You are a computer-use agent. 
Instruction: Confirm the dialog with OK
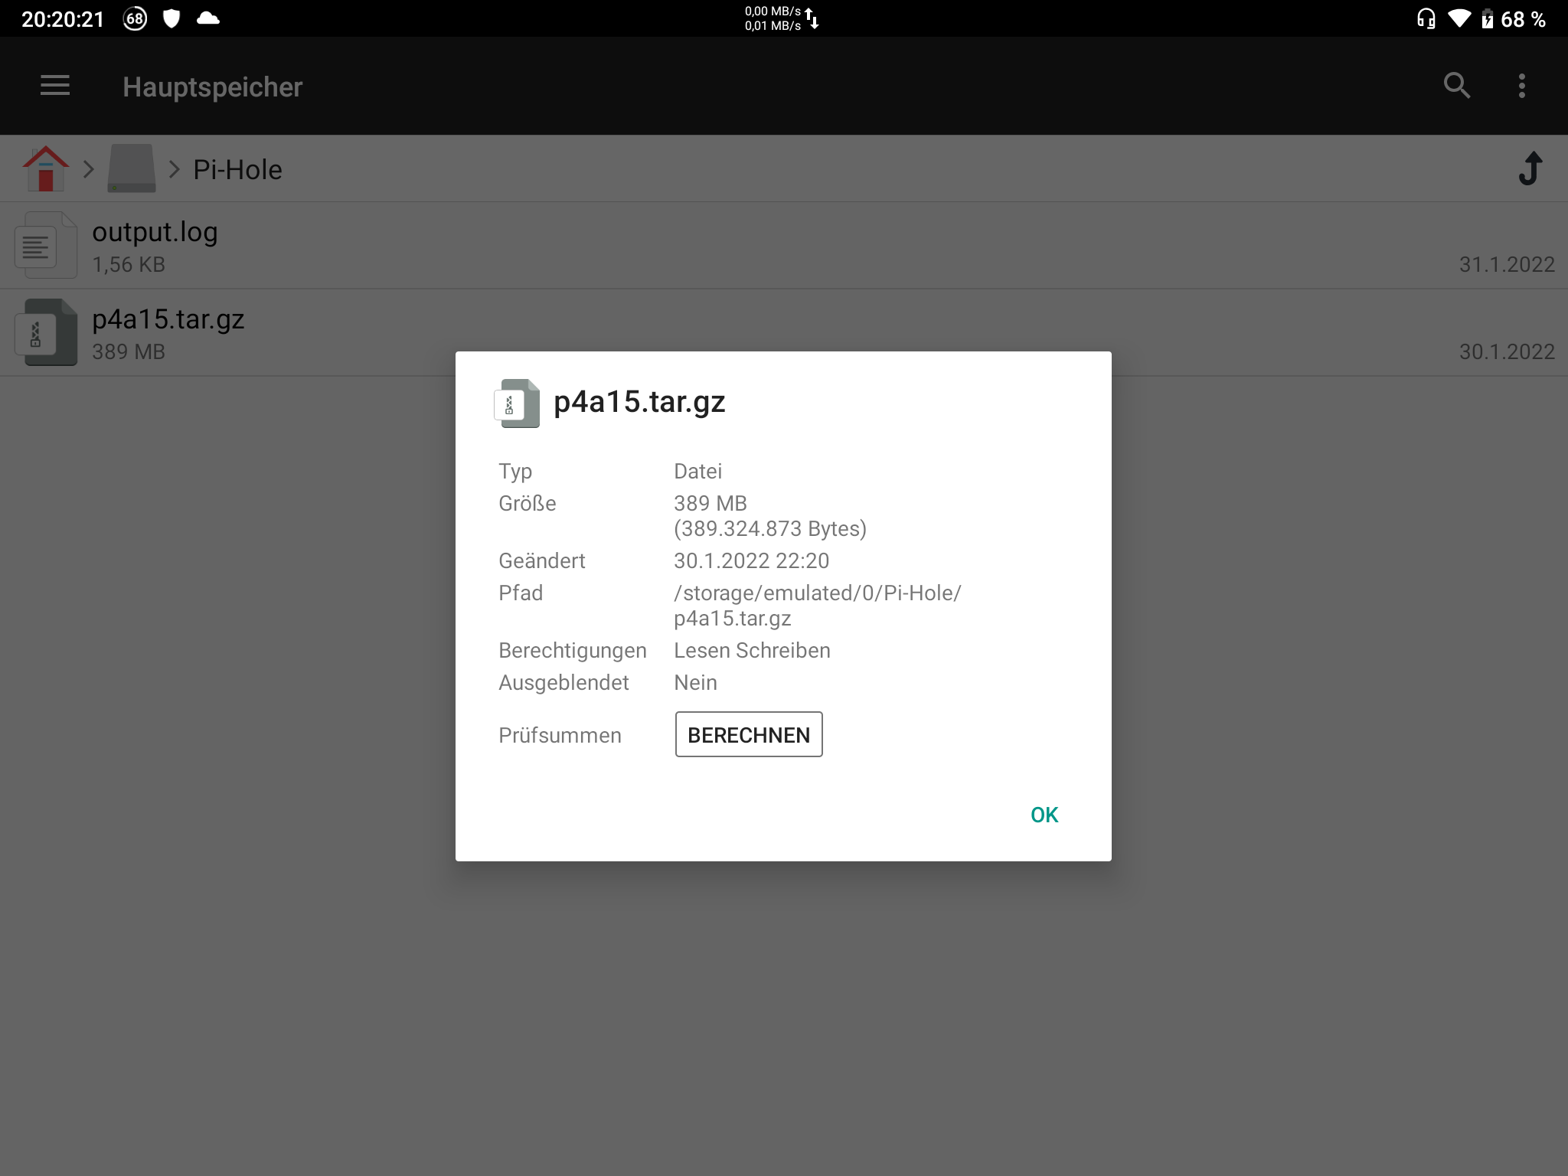point(1044,814)
